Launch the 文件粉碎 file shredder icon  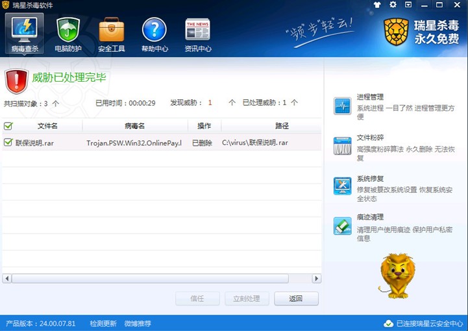pyautogui.click(x=342, y=146)
